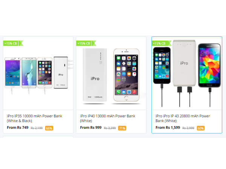Screen dimensions: 226x169
Task: Click the gold iPhone in the iP40 image
Action: coord(127,75)
